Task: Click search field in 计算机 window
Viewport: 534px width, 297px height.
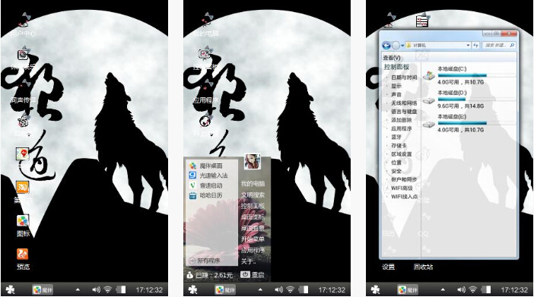Action: [x=499, y=45]
